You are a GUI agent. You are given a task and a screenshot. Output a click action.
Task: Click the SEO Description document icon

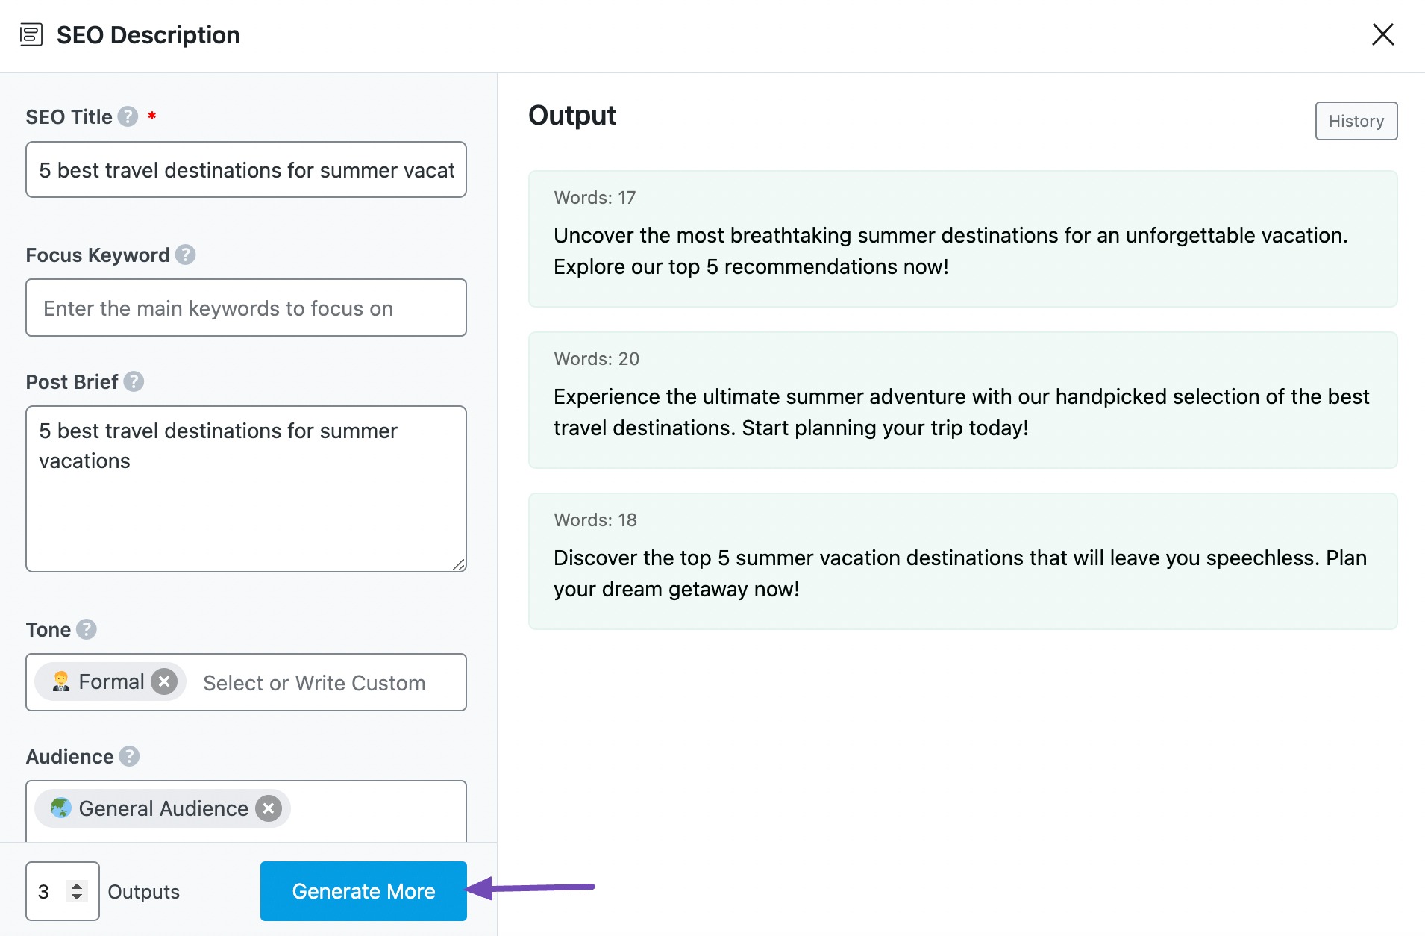tap(31, 34)
